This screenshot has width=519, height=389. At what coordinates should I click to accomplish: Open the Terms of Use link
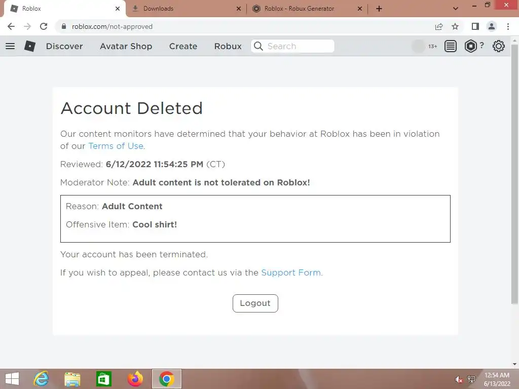(x=116, y=146)
